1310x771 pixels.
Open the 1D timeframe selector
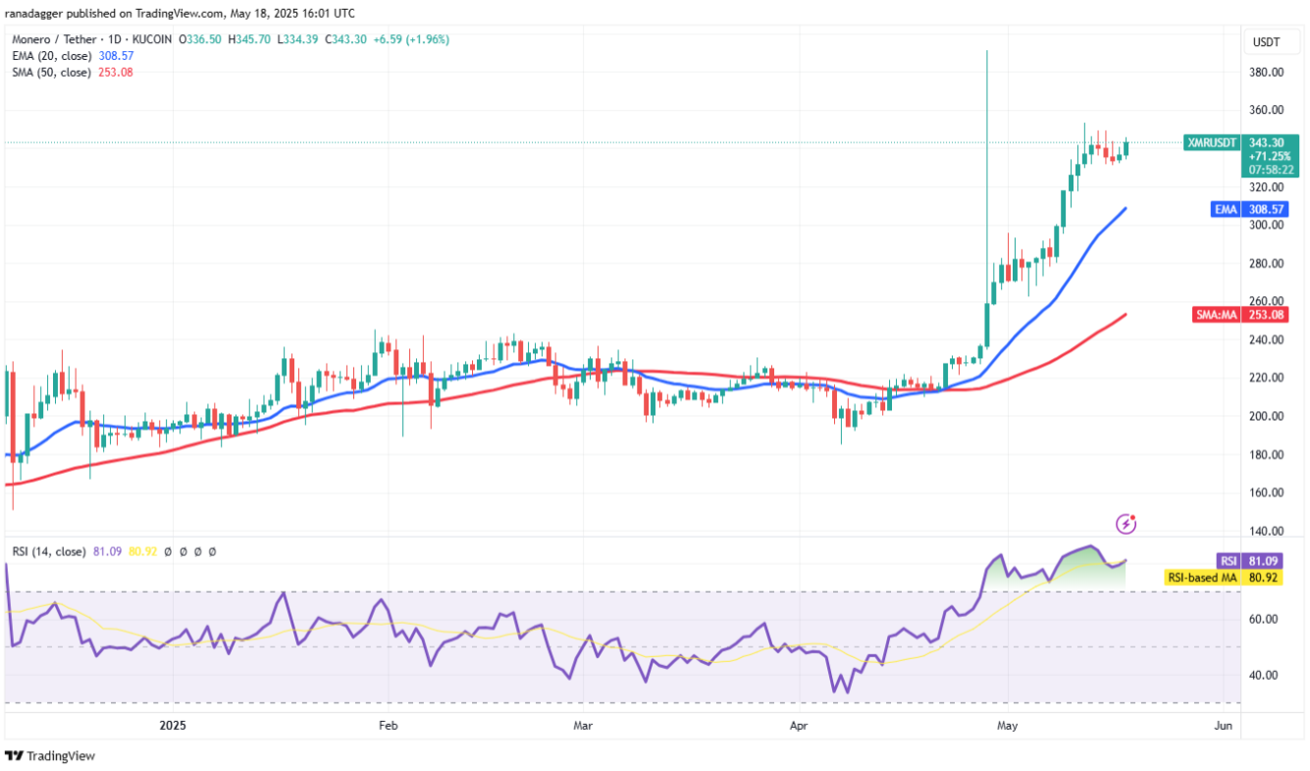click(114, 40)
